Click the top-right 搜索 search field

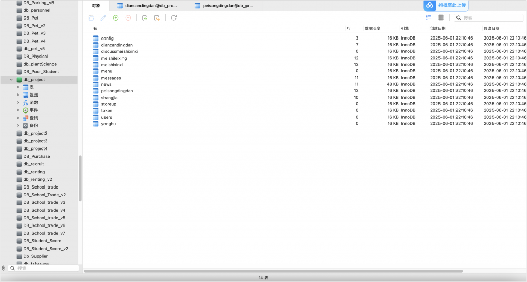491,18
